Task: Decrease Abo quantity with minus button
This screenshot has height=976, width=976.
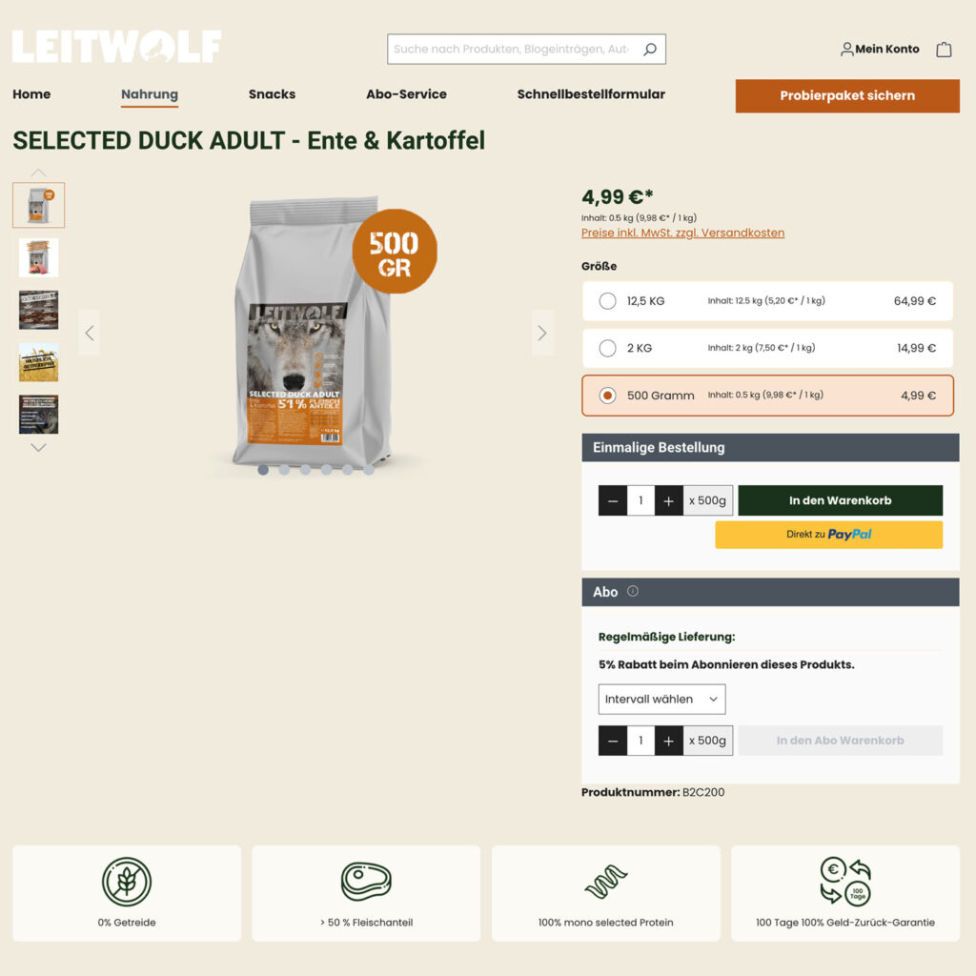Action: (x=613, y=741)
